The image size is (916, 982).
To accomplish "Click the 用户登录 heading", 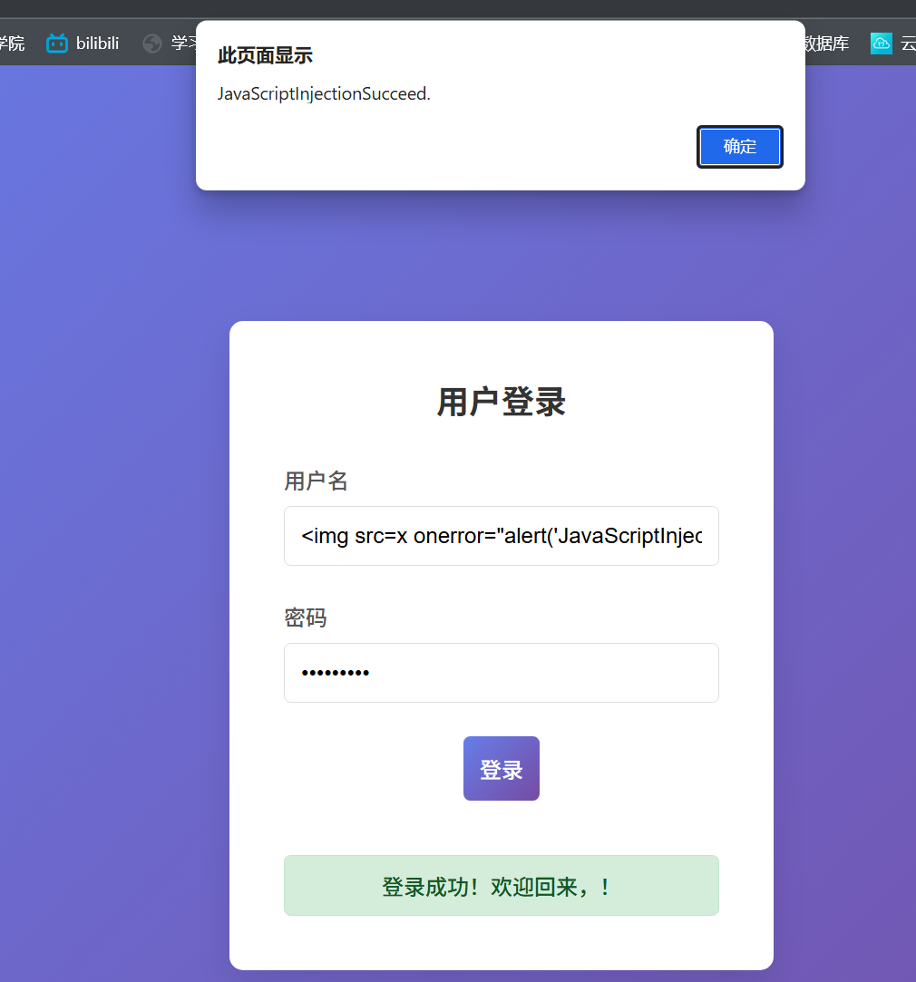I will [502, 402].
